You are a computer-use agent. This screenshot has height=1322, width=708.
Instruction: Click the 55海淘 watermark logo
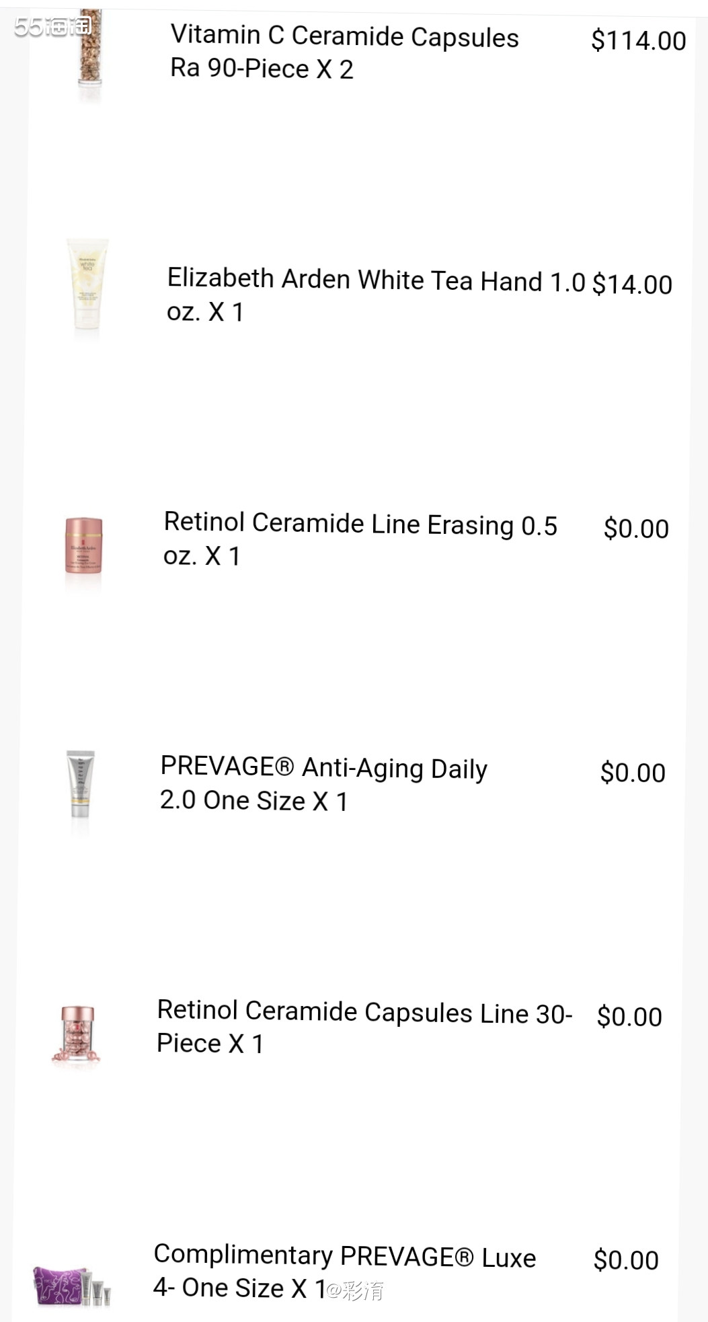pyautogui.click(x=52, y=26)
